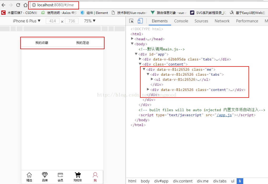
Task: Open the 路由信息对象 vue-router bookmark
Action: [x=169, y=13]
